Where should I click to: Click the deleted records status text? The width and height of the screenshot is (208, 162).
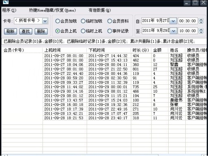[99, 41]
